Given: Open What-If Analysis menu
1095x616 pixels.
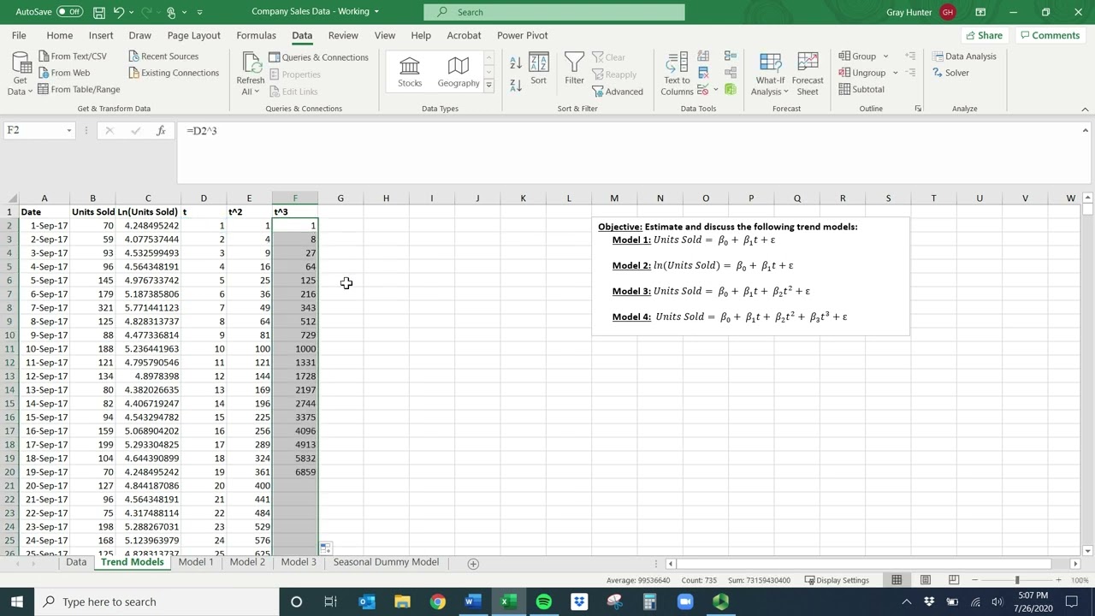Looking at the screenshot, I should [769, 74].
